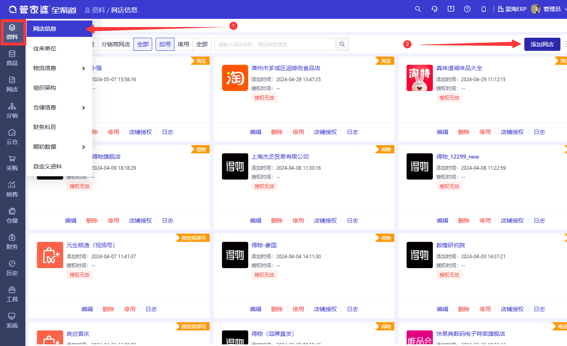567x346 pixels.
Task: Click 资料 in the breadcrumb
Action: 98,10
